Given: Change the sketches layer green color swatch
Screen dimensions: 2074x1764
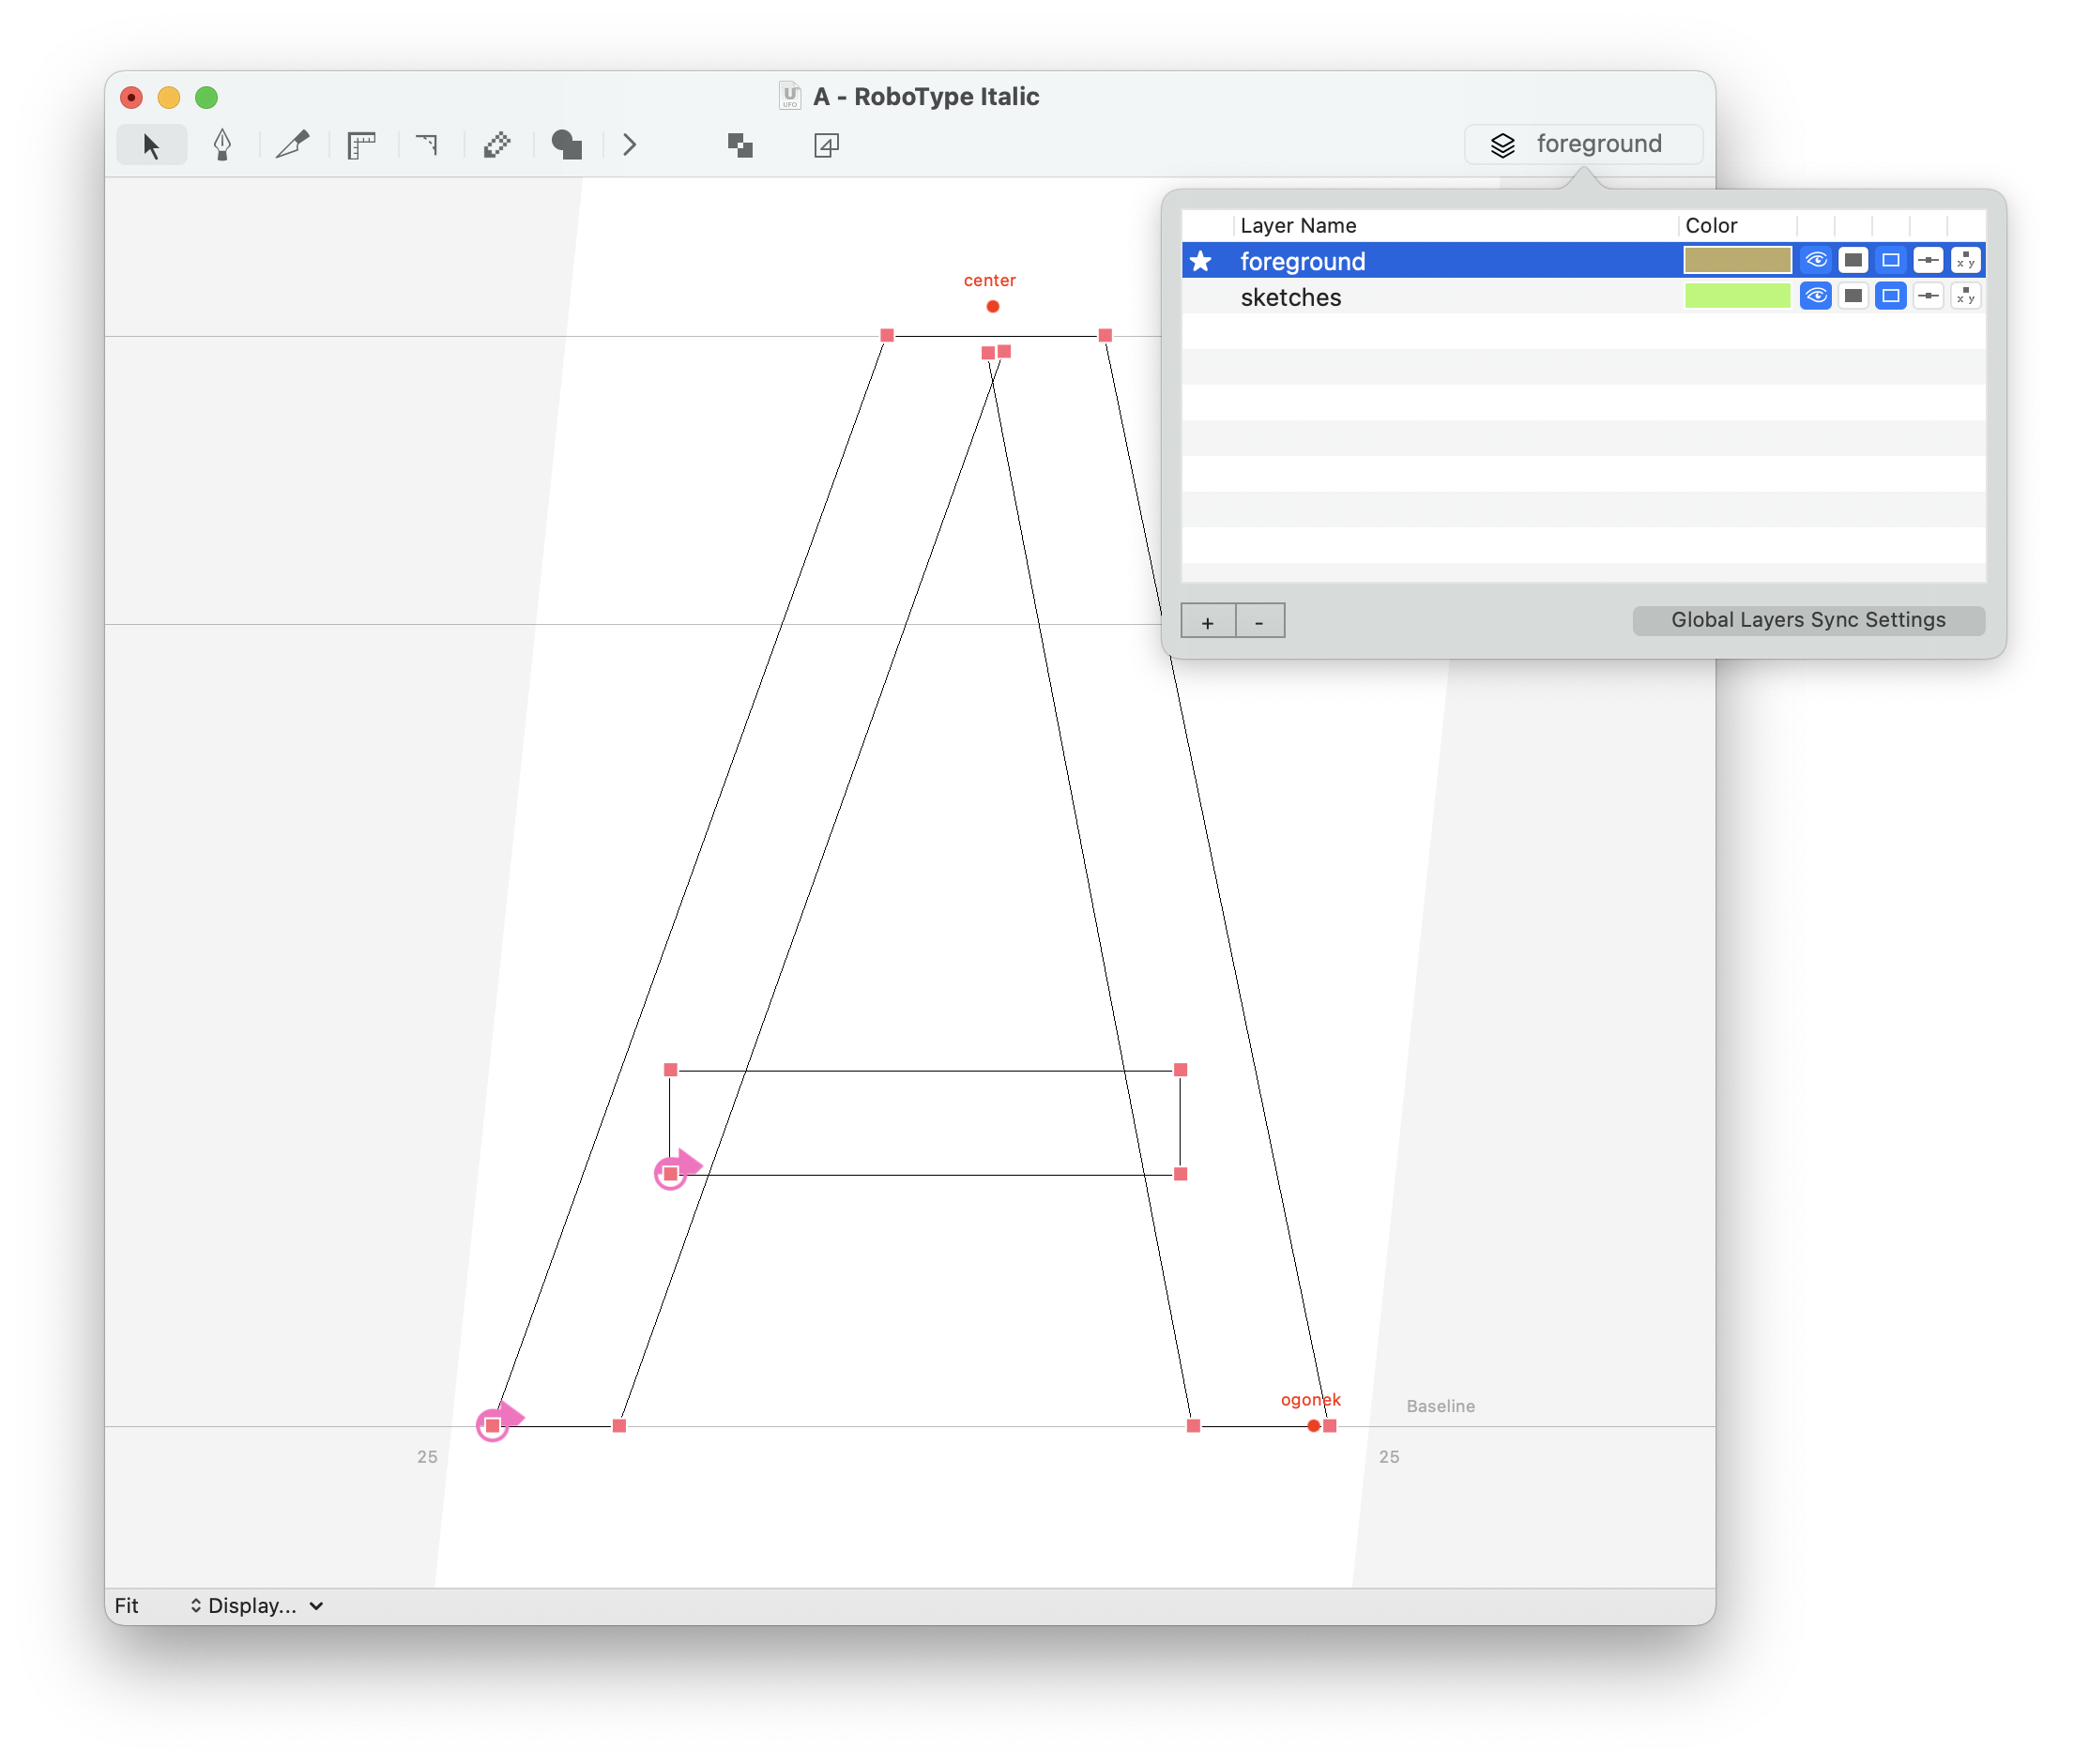Looking at the screenshot, I should click(1737, 296).
